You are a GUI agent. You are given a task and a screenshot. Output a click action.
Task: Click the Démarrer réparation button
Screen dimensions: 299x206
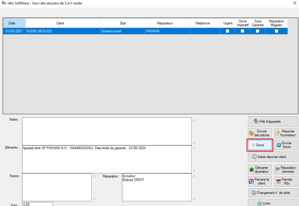click(x=260, y=170)
